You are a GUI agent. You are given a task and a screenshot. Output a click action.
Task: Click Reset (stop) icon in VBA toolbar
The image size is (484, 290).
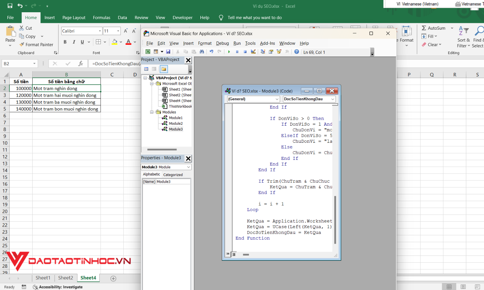pyautogui.click(x=245, y=52)
